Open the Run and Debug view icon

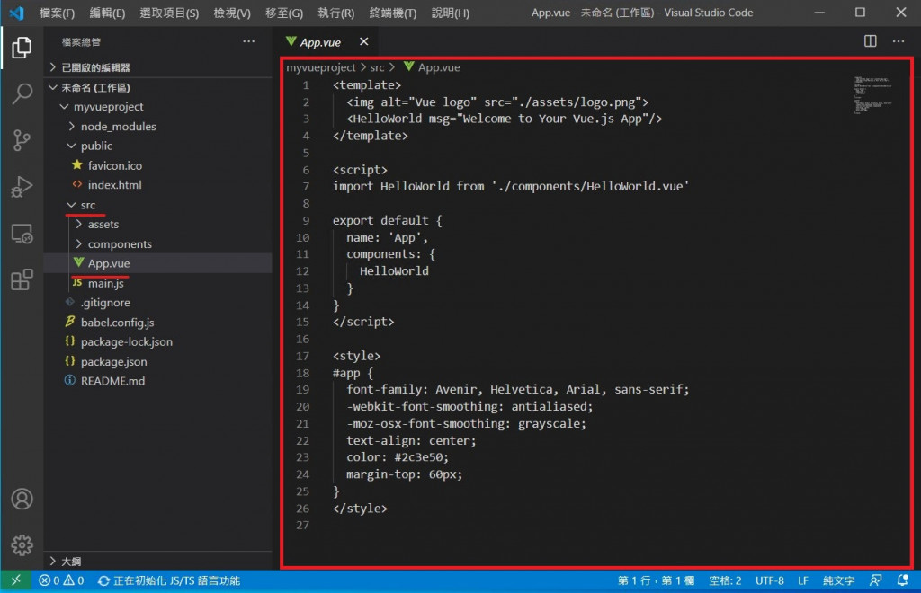[22, 187]
